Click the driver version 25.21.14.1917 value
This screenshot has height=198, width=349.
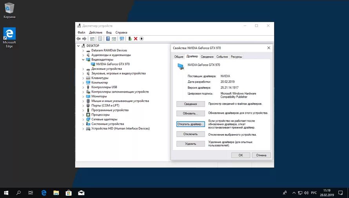pyautogui.click(x=229, y=88)
